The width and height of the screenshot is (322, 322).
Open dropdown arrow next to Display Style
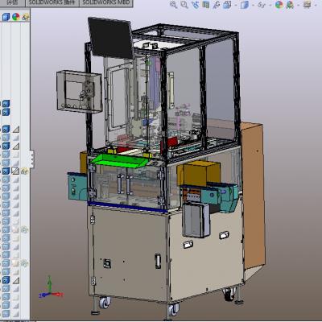point(252,5)
